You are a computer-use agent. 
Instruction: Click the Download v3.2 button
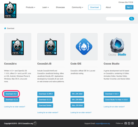(11, 94)
